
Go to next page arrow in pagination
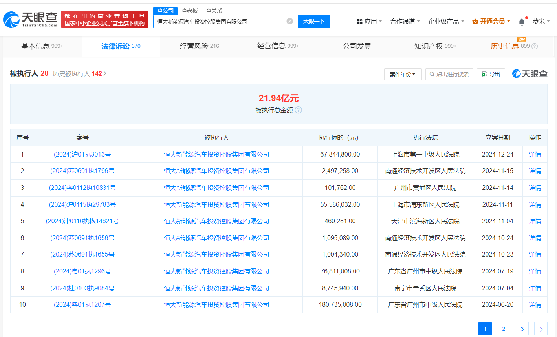541,329
